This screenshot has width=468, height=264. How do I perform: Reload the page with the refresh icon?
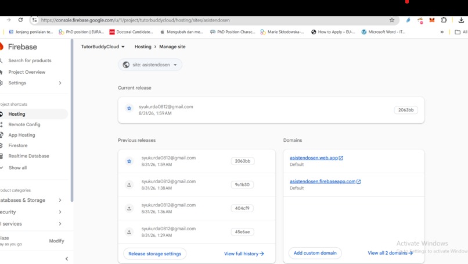pyautogui.click(x=20, y=20)
